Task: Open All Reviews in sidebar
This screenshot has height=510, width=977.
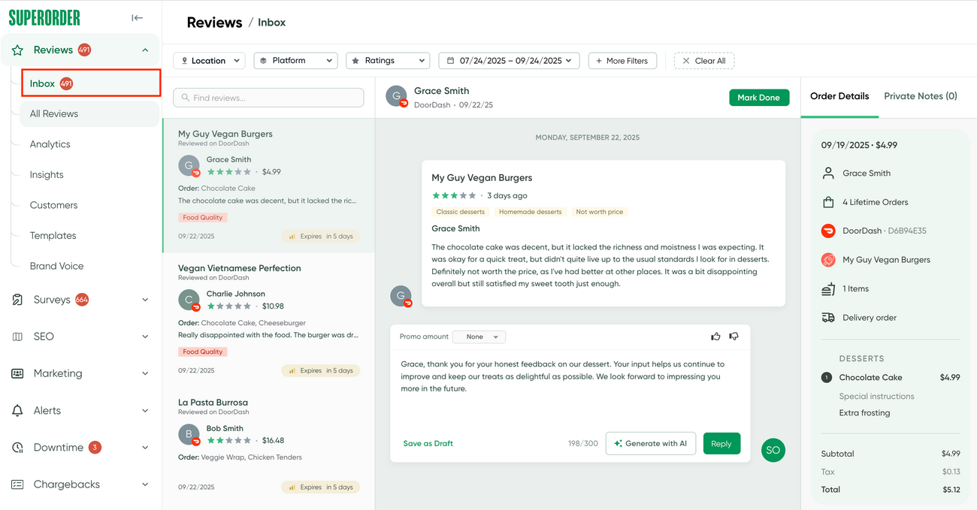Action: 89,114
